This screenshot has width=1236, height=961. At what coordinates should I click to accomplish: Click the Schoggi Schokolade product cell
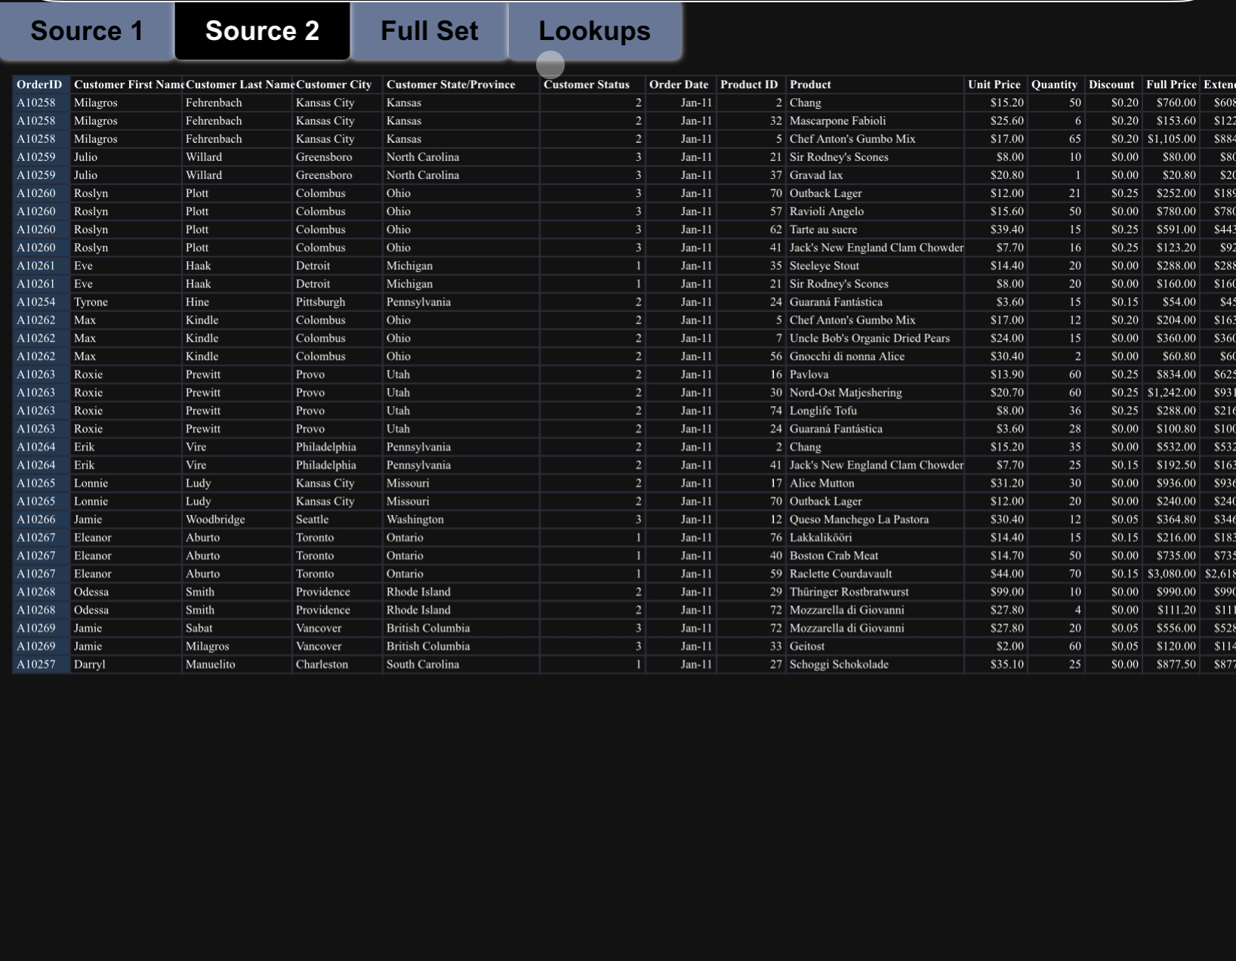(875, 664)
